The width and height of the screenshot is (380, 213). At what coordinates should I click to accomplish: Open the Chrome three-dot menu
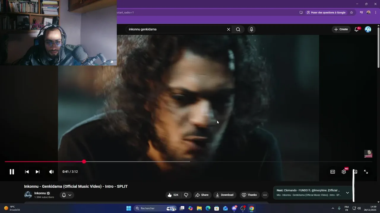[376, 12]
